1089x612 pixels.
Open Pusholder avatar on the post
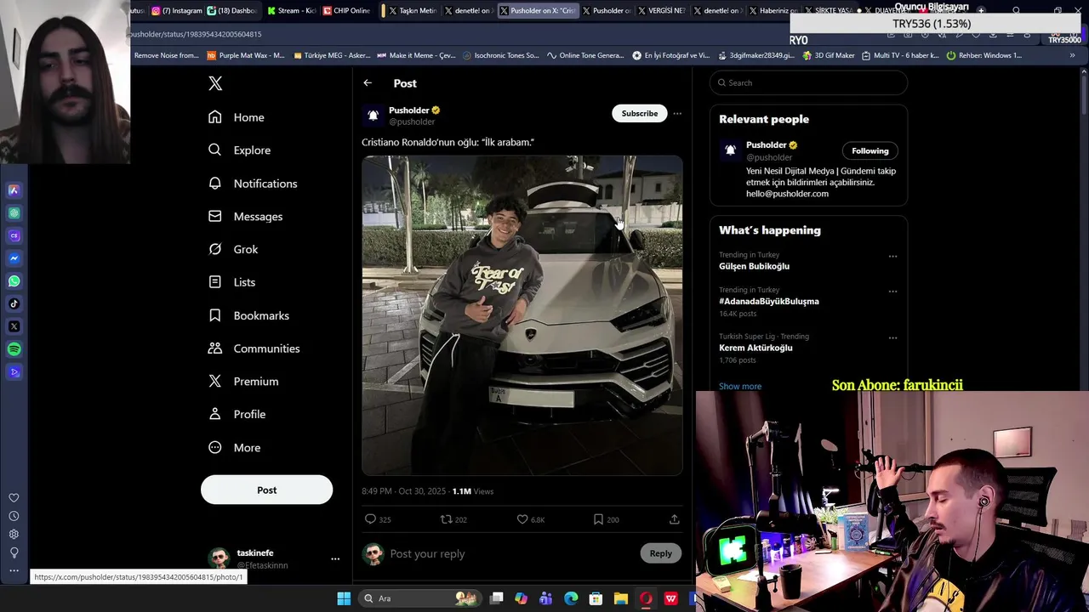pos(373,116)
